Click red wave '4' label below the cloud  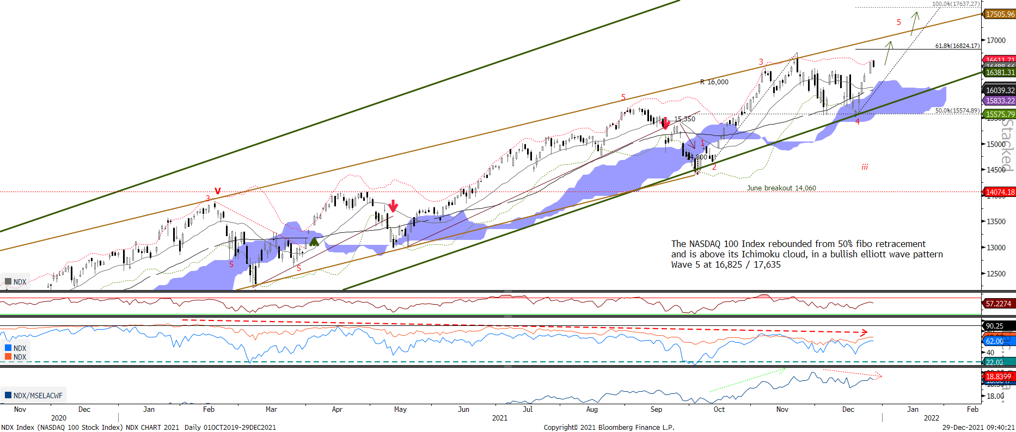coord(858,122)
